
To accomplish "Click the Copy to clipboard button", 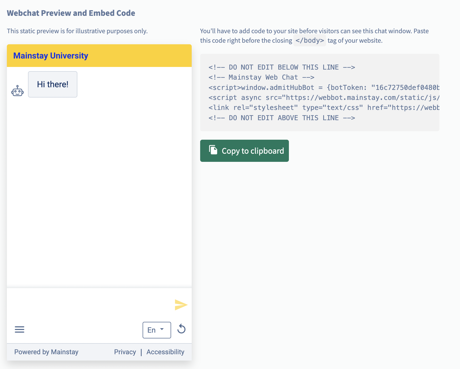I will coord(245,151).
